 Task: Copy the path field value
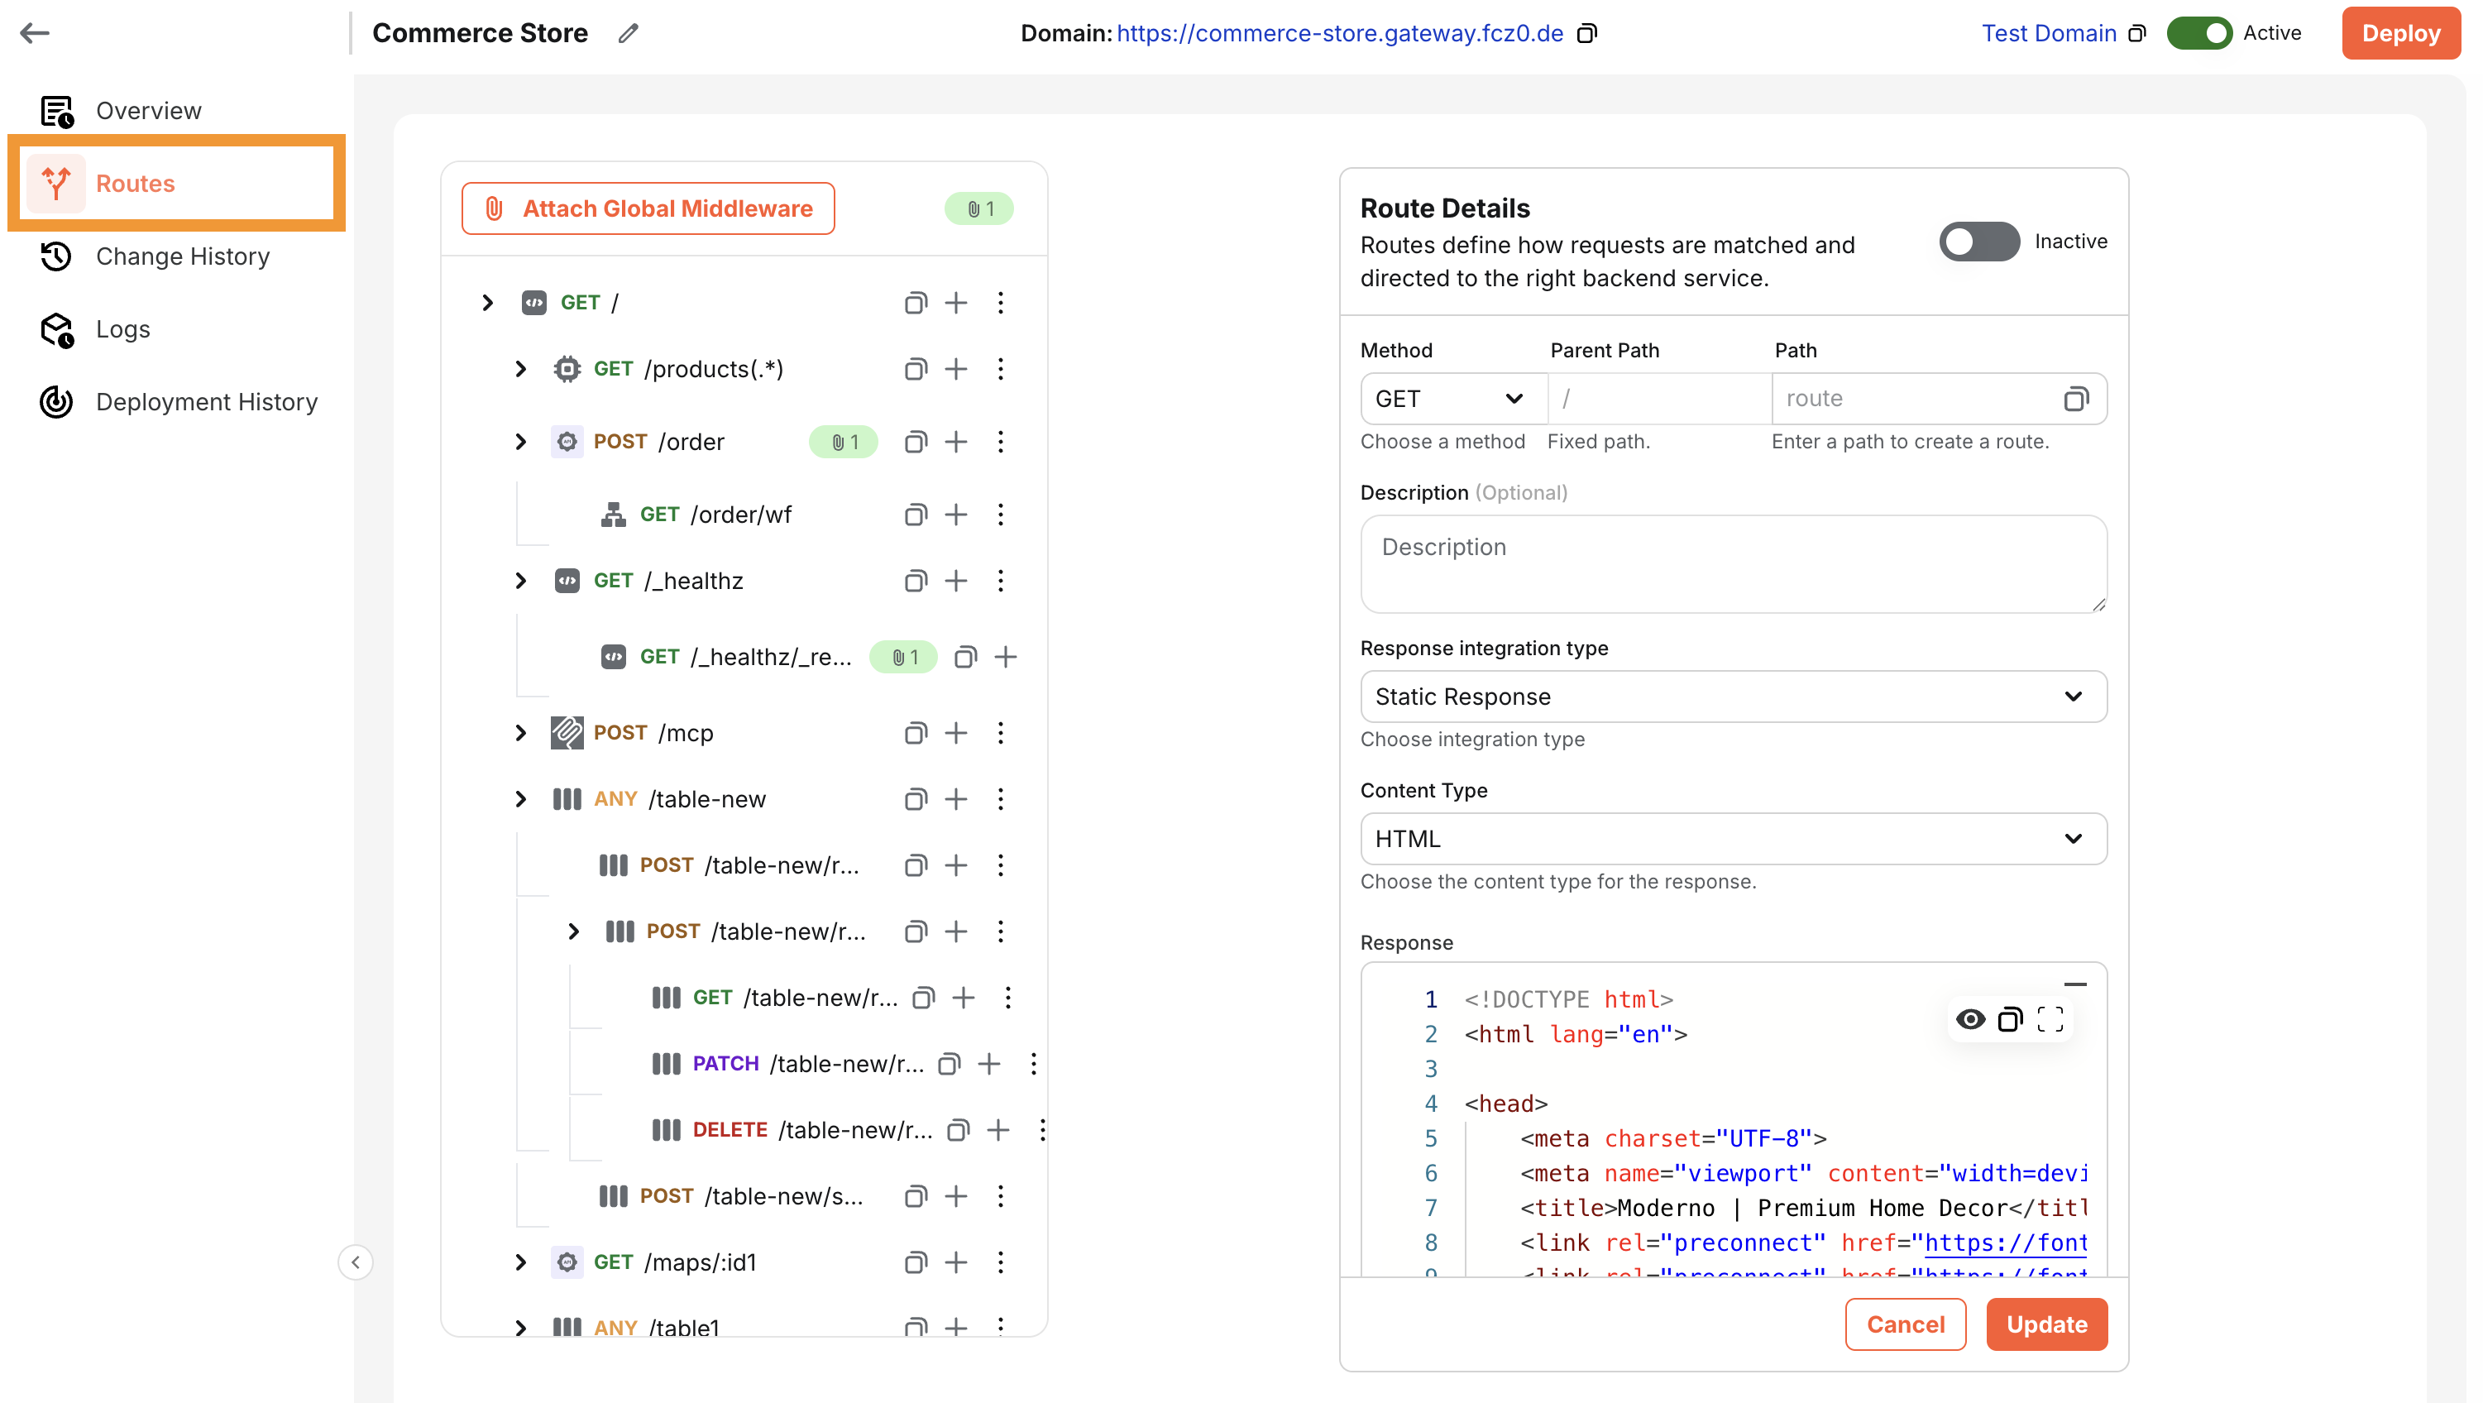(2075, 400)
